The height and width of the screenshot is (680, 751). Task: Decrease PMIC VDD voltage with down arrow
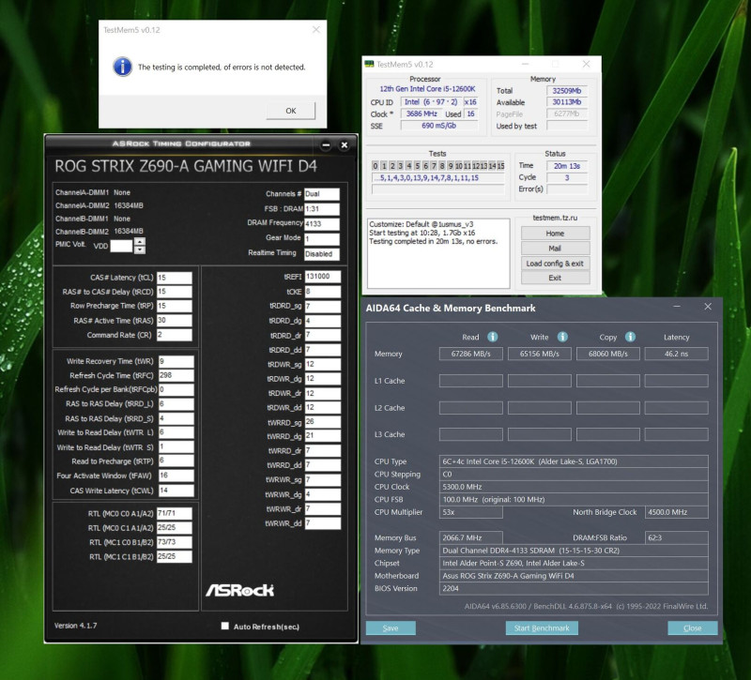pos(139,249)
